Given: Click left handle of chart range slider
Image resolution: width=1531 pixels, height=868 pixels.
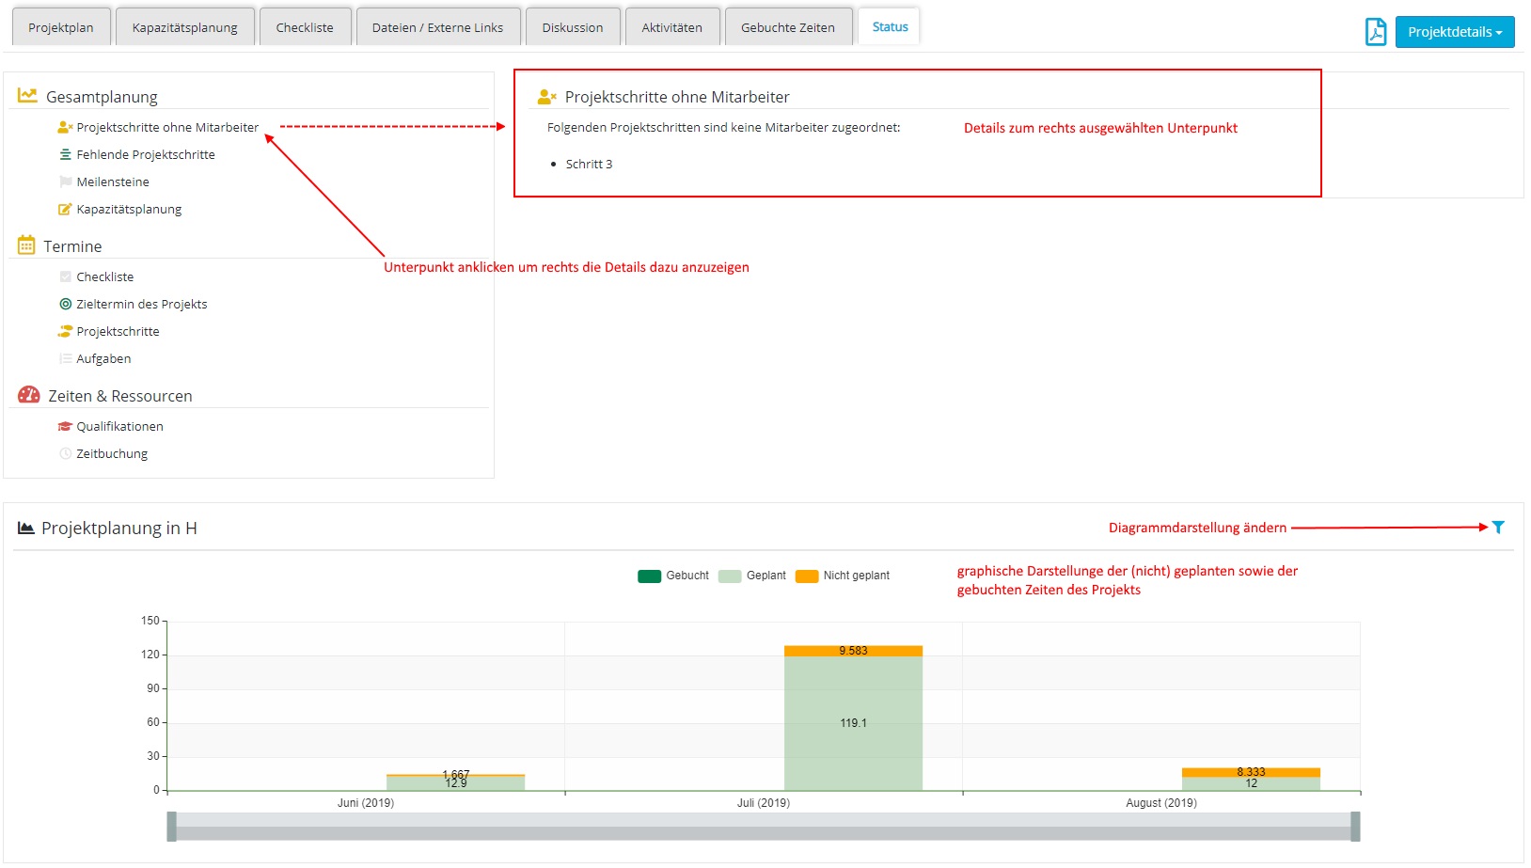Looking at the screenshot, I should 171,826.
